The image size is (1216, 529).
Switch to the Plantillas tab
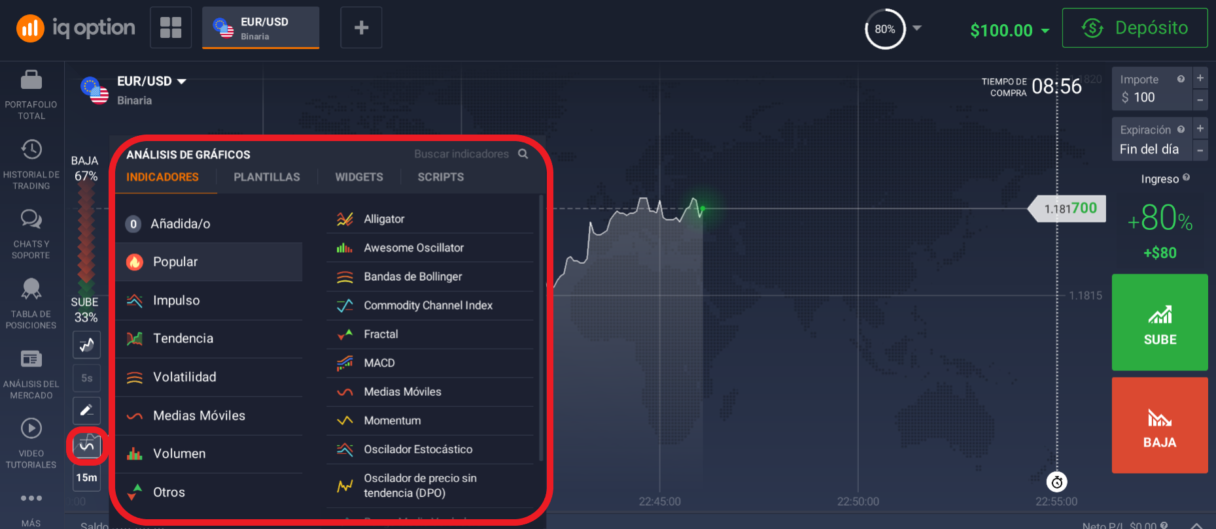tap(267, 177)
